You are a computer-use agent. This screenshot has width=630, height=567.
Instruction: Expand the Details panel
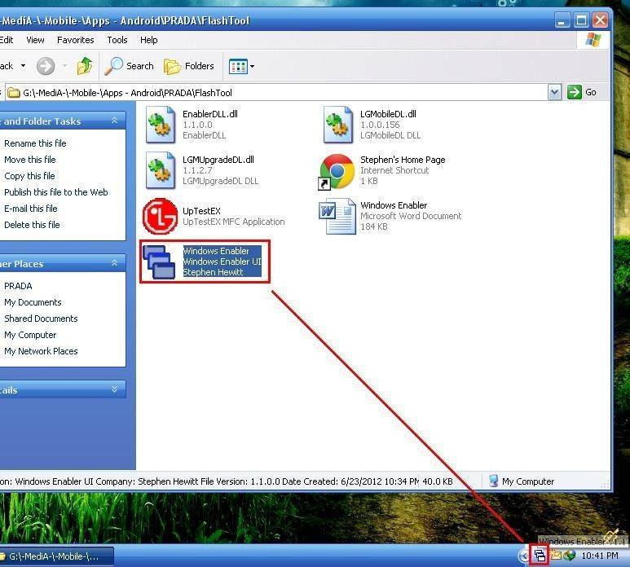[115, 389]
